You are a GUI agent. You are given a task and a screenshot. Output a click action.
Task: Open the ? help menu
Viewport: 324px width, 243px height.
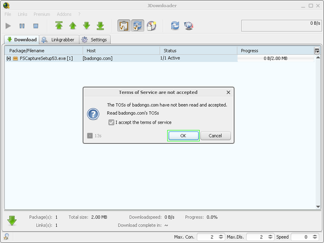tap(79, 14)
